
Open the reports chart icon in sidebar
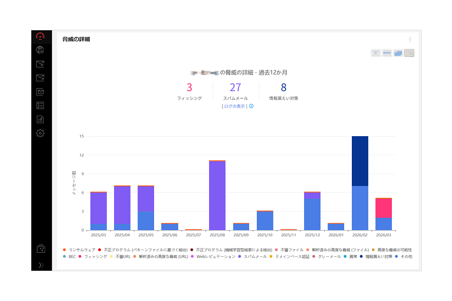pos(40,120)
